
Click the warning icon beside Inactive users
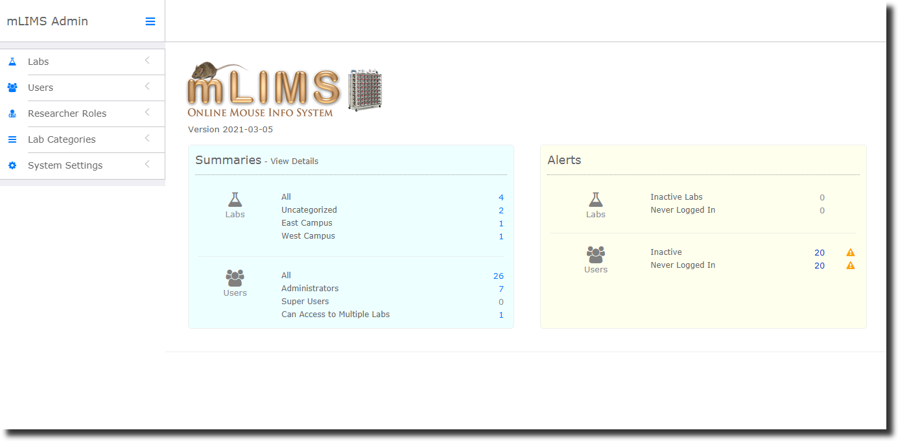pos(851,252)
